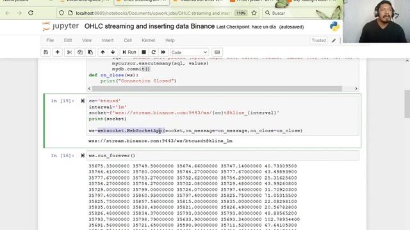Click the browser back arrow
The height and width of the screenshot is (230, 410).
[x=8, y=13]
